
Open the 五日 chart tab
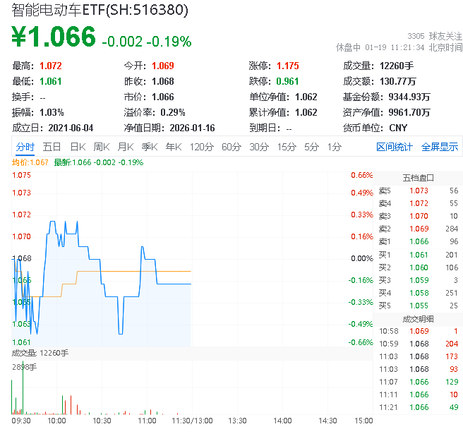point(52,147)
